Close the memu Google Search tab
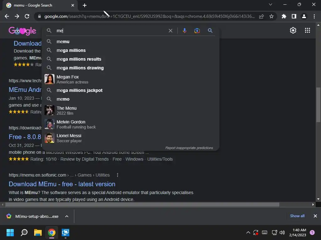Screen dimensions: 321x240 [73, 5]
